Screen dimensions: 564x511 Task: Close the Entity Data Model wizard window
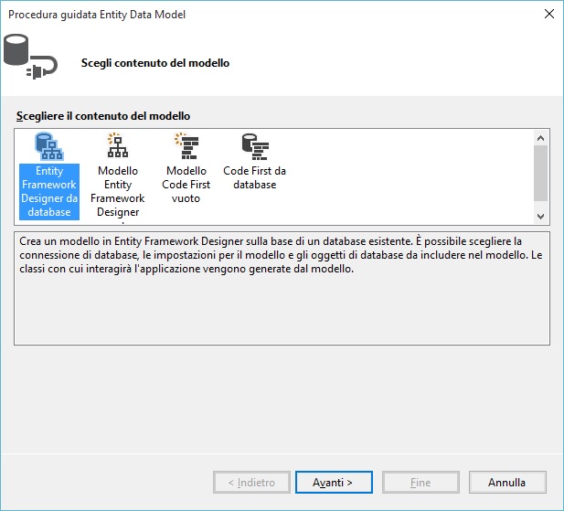(548, 14)
